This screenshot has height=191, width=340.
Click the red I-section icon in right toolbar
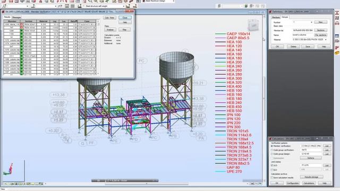[337, 13]
